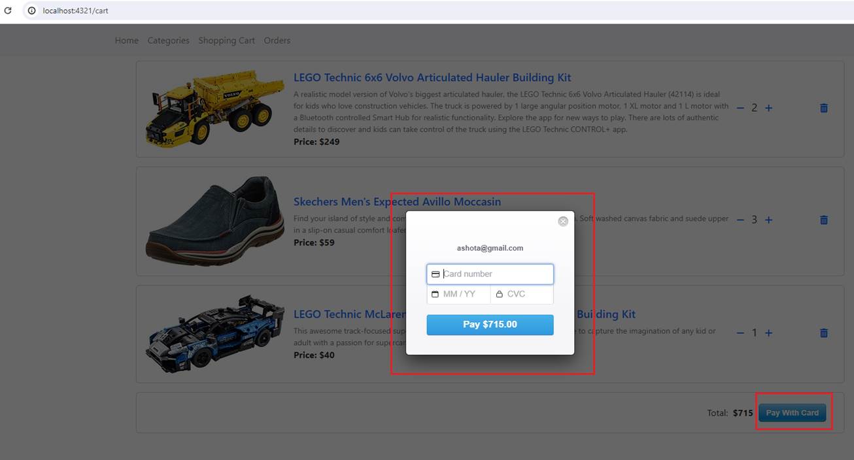Decrease quantity of the McLaren kit
Image resolution: width=854 pixels, height=460 pixels.
pyautogui.click(x=740, y=333)
